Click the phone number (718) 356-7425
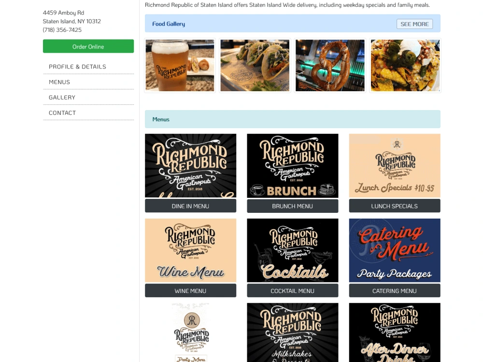 pyautogui.click(x=62, y=30)
